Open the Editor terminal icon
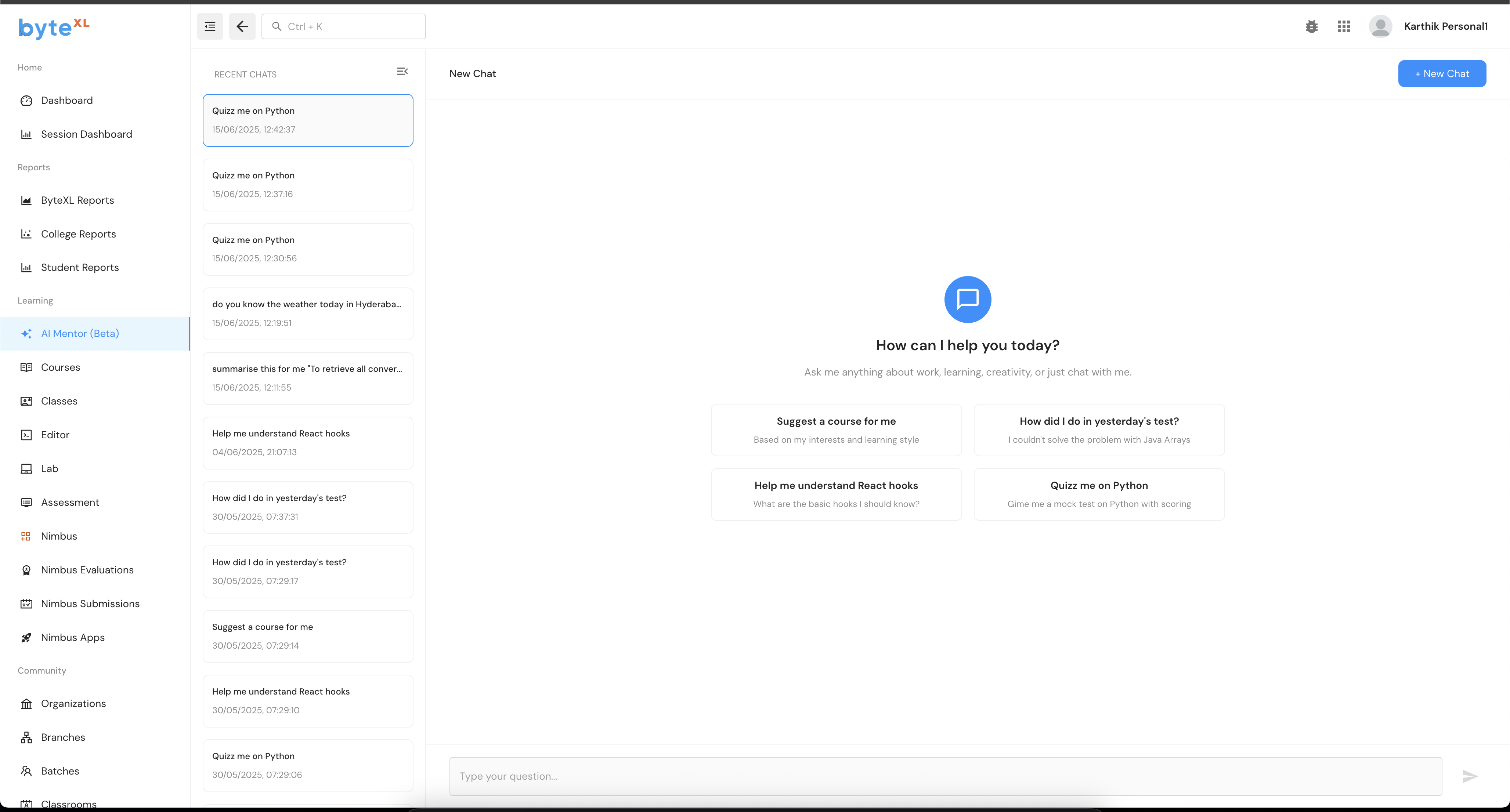The height and width of the screenshot is (812, 1510). [x=26, y=435]
